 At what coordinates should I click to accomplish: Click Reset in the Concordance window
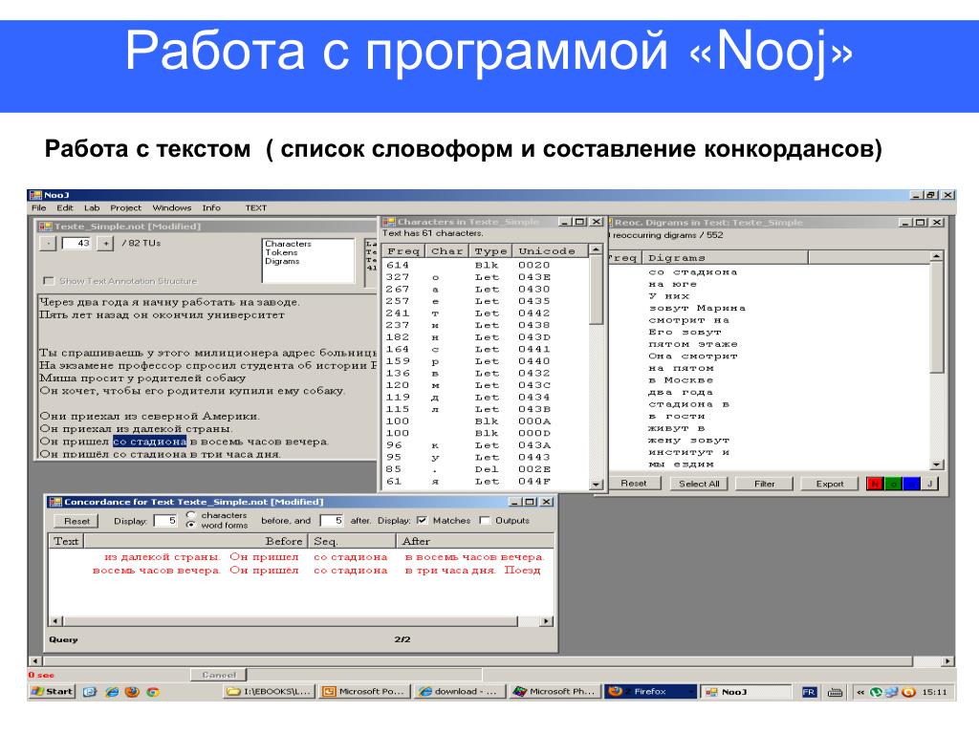tap(76, 521)
